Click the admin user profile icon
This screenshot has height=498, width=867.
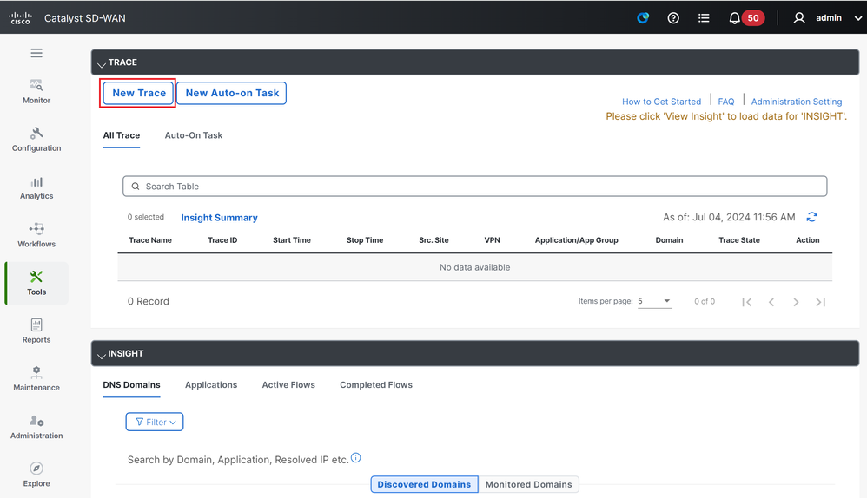click(799, 18)
